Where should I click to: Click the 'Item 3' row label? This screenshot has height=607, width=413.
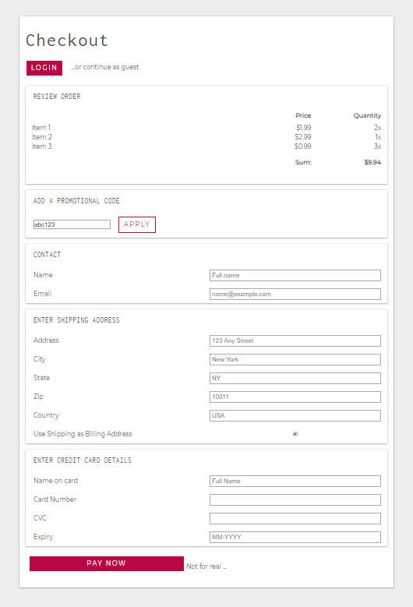42,146
